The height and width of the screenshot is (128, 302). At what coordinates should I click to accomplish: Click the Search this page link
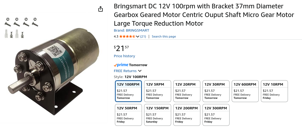[x=164, y=36]
